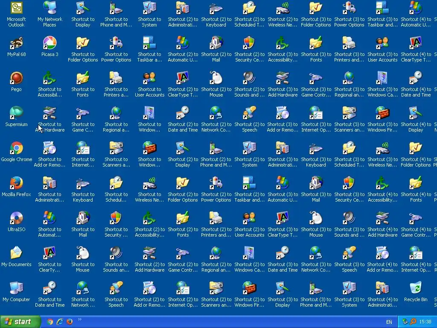The image size is (437, 328).
Task: Select the 'Shortcut to Mouse' icon
Action: click(x=83, y=259)
